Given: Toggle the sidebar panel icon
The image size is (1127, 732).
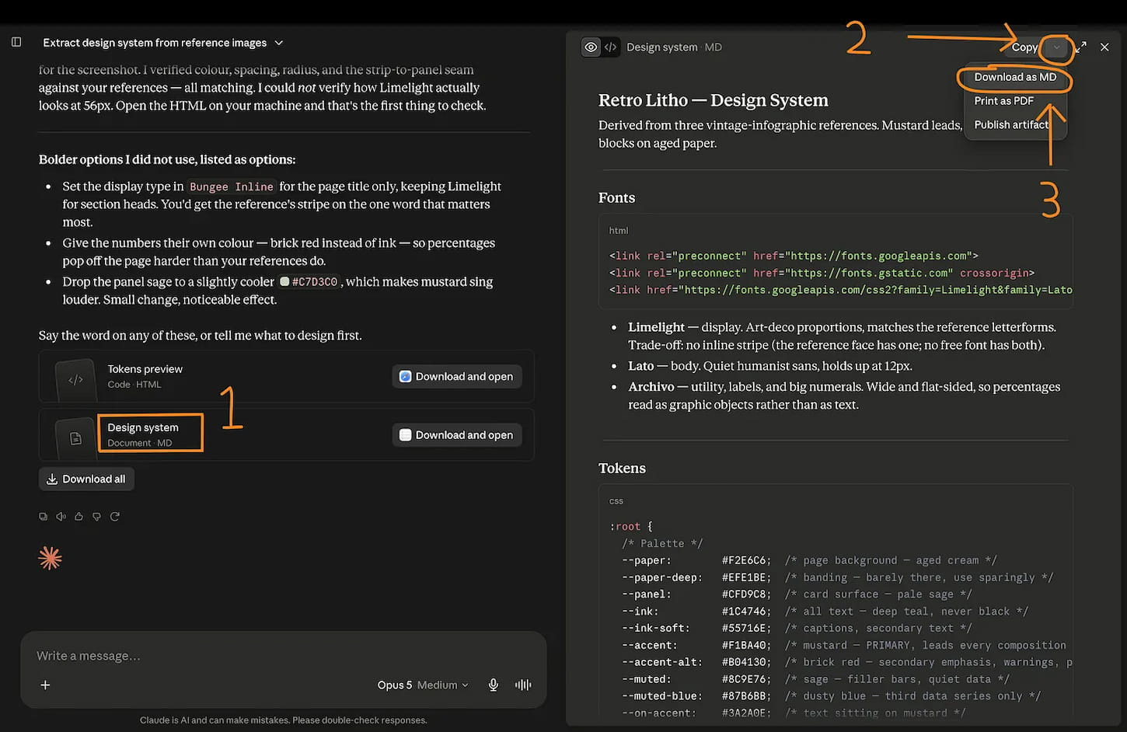Looking at the screenshot, I should pyautogui.click(x=16, y=42).
